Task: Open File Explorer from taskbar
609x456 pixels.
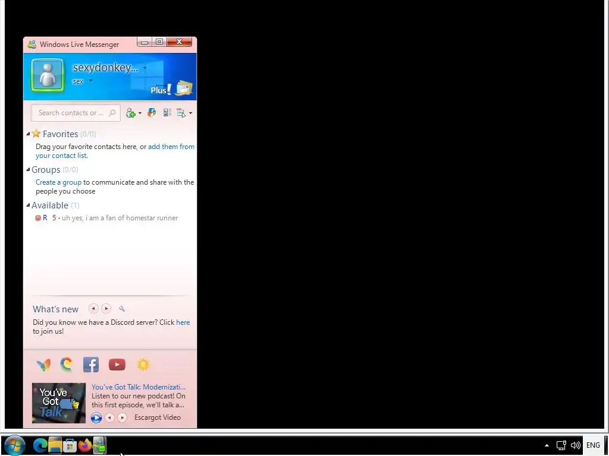Action: tap(55, 445)
